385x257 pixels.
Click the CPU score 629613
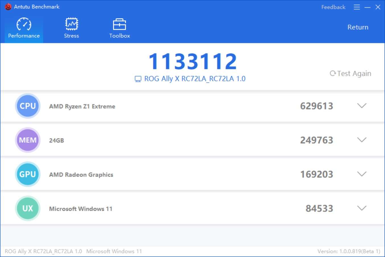(317, 106)
